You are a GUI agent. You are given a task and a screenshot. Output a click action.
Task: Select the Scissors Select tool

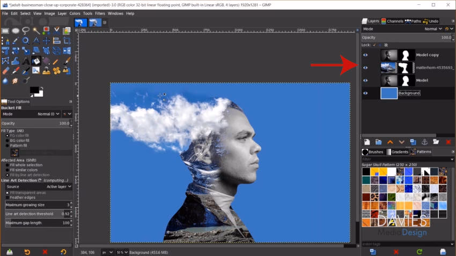(56, 31)
